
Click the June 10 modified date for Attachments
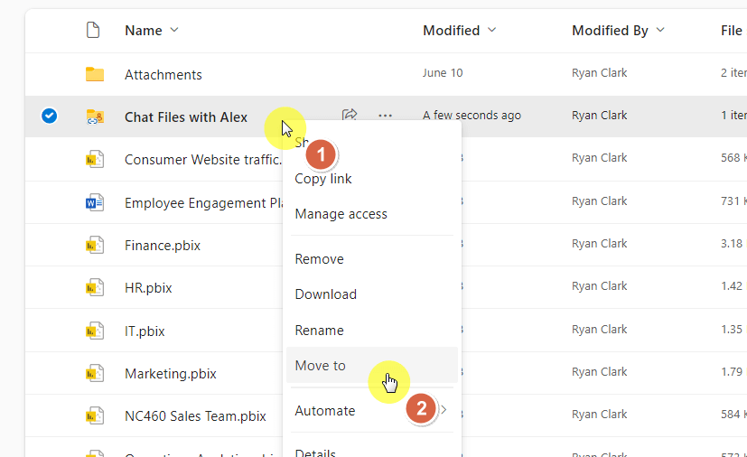point(442,73)
